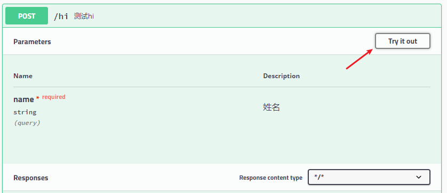Click the Name column header
Screen dimensions: 447x193
pyautogui.click(x=23, y=76)
